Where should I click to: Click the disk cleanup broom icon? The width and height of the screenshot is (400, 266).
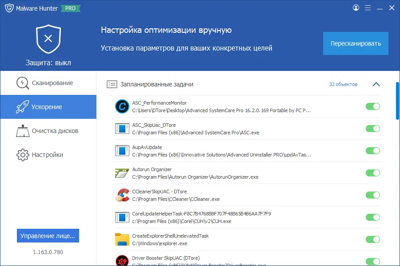(23, 131)
